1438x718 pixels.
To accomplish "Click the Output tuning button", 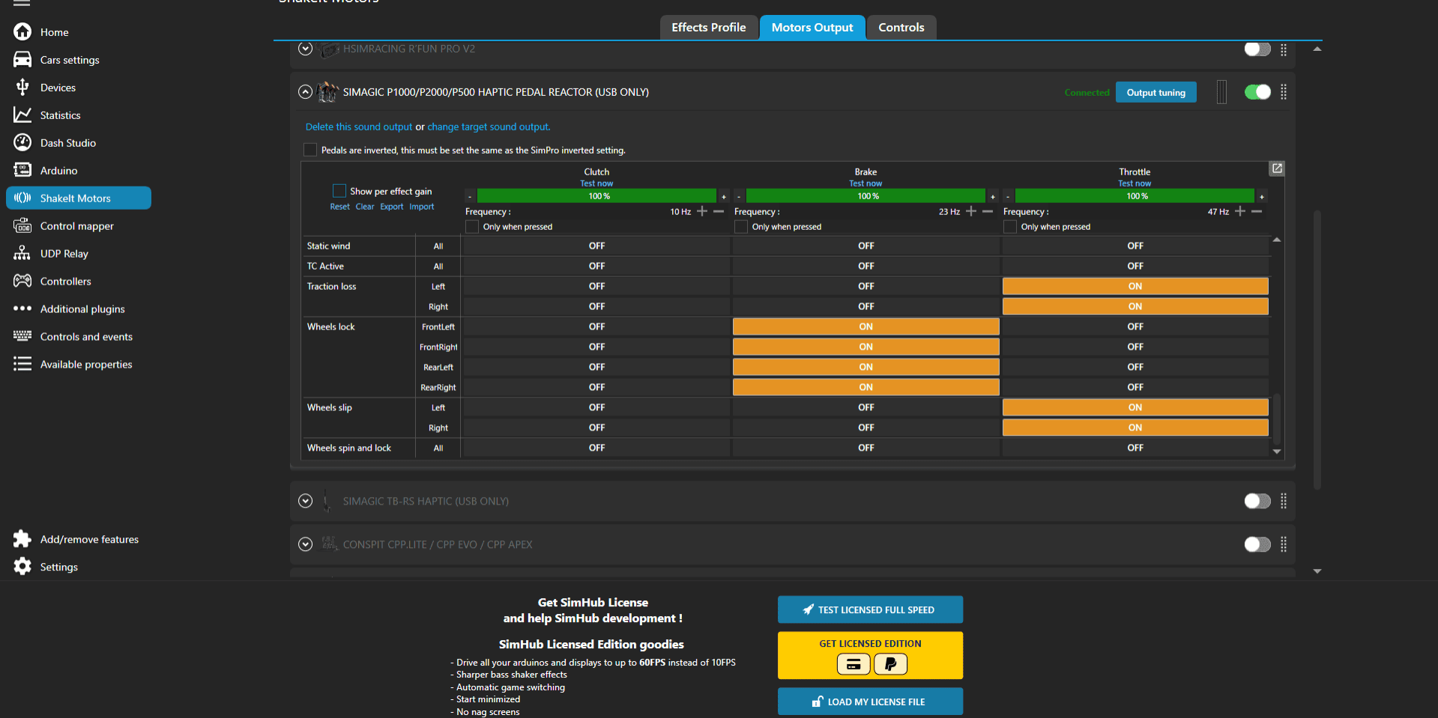I will 1155,92.
